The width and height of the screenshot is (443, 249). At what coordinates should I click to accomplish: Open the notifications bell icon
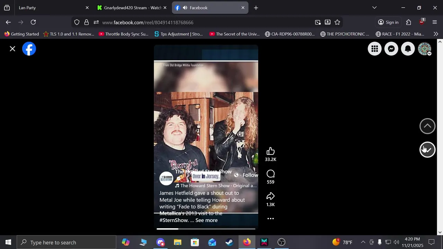pos(408,49)
